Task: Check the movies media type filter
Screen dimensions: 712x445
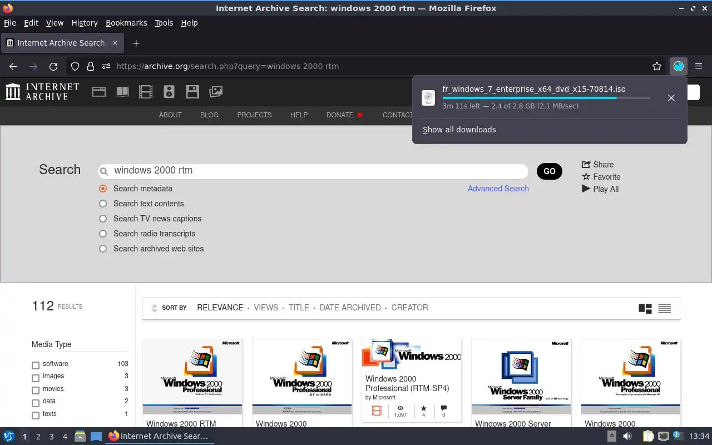Action: (x=36, y=390)
